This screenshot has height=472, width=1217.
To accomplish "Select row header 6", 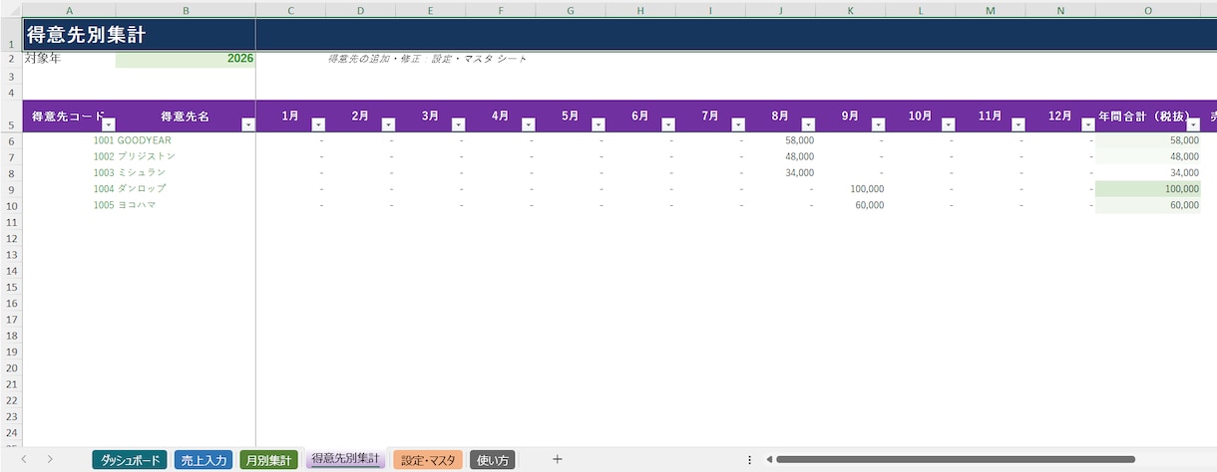I will [x=11, y=140].
